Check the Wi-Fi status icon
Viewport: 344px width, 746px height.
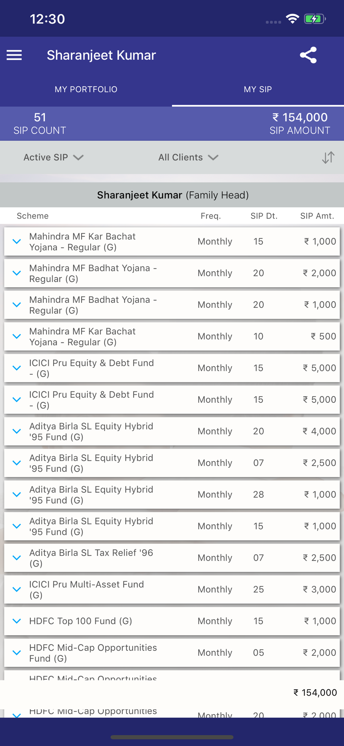point(293,19)
